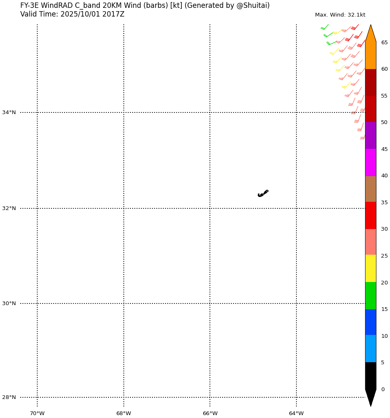Click the 65 tick label on colorbar
This screenshot has width=390, height=418.
pos(384,43)
